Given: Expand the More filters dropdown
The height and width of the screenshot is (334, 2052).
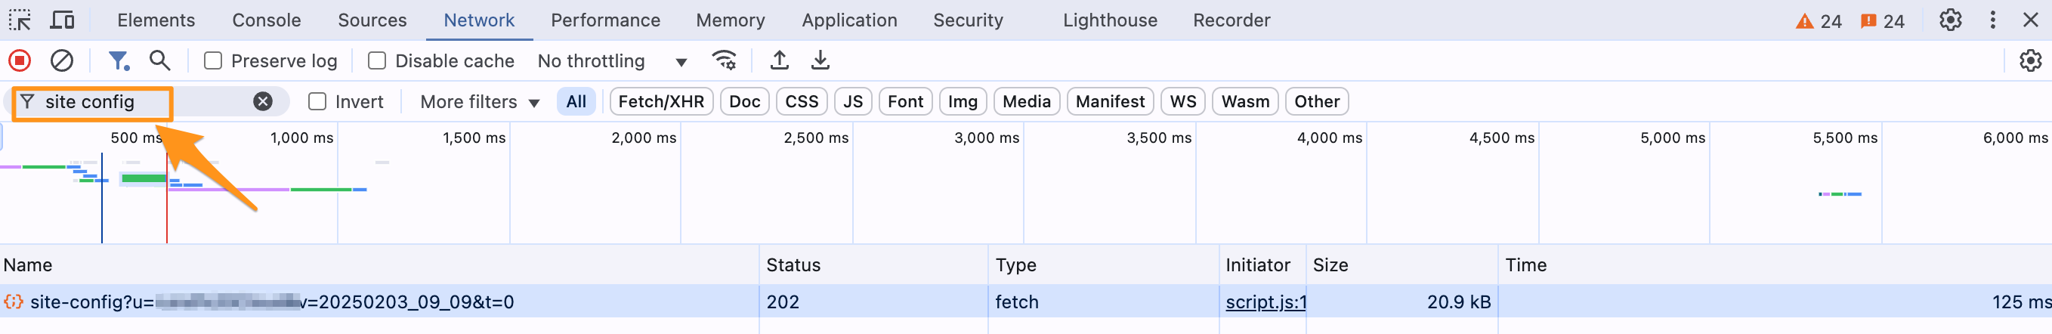Looking at the screenshot, I should coord(480,102).
